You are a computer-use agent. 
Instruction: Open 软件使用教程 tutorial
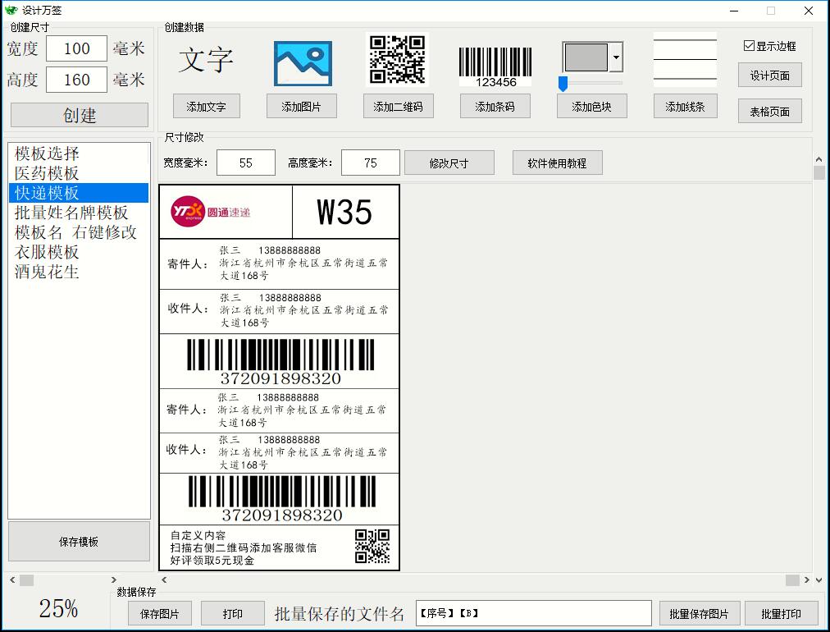coord(557,163)
